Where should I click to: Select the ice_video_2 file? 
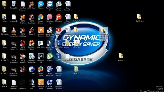pyautogui.click(x=14, y=17)
